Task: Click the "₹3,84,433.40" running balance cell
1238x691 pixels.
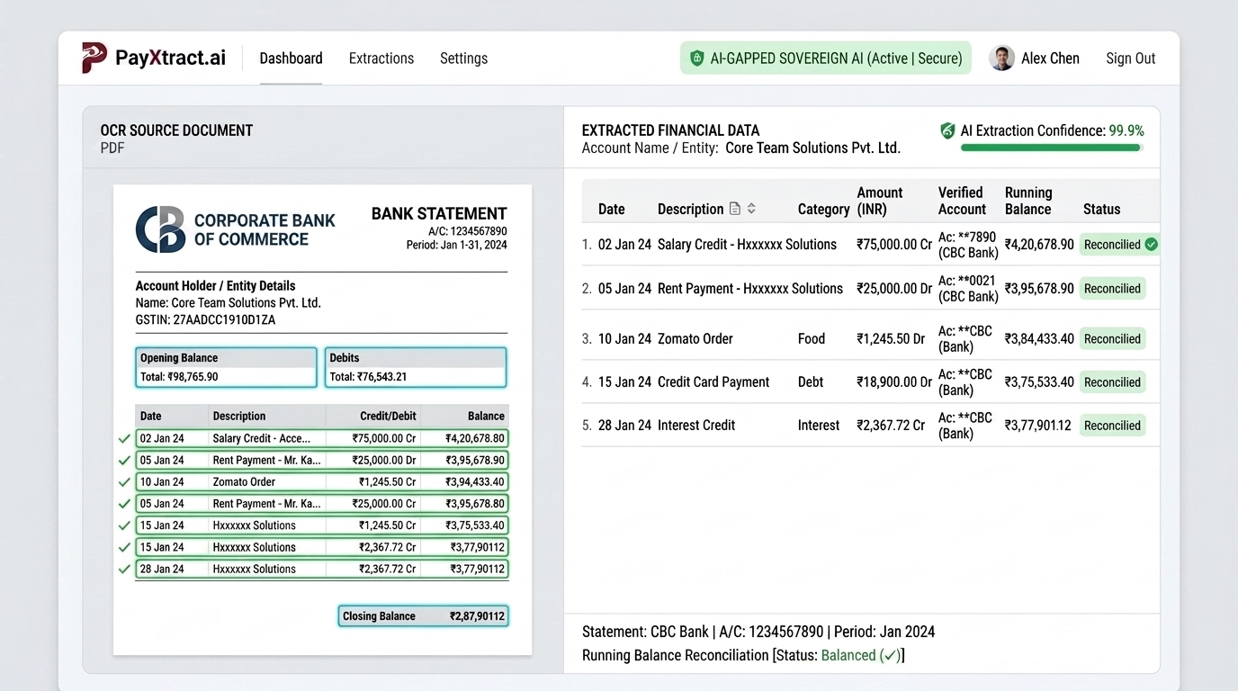Action: click(x=1039, y=339)
